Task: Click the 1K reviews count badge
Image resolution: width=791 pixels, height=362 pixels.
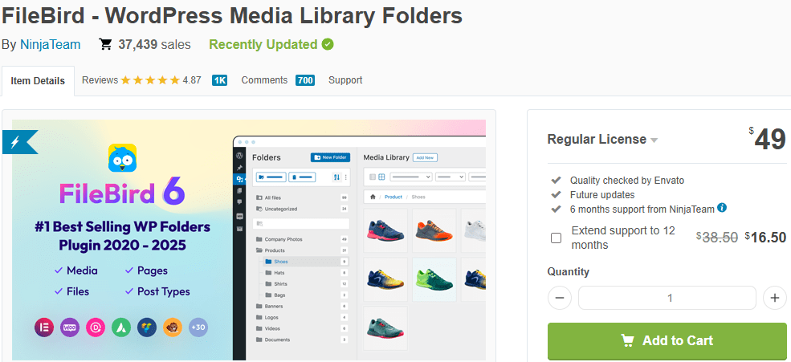Action: tap(219, 80)
